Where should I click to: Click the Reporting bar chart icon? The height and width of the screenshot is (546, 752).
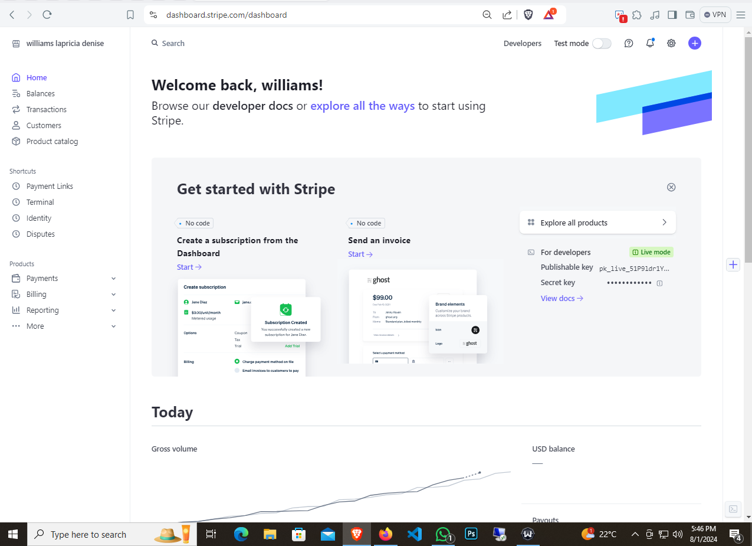click(x=16, y=310)
